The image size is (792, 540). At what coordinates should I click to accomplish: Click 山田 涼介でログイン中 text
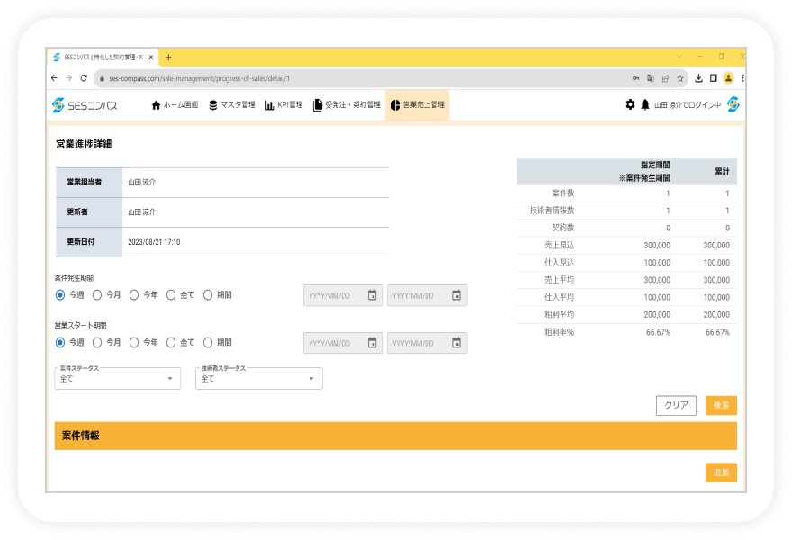pos(688,105)
